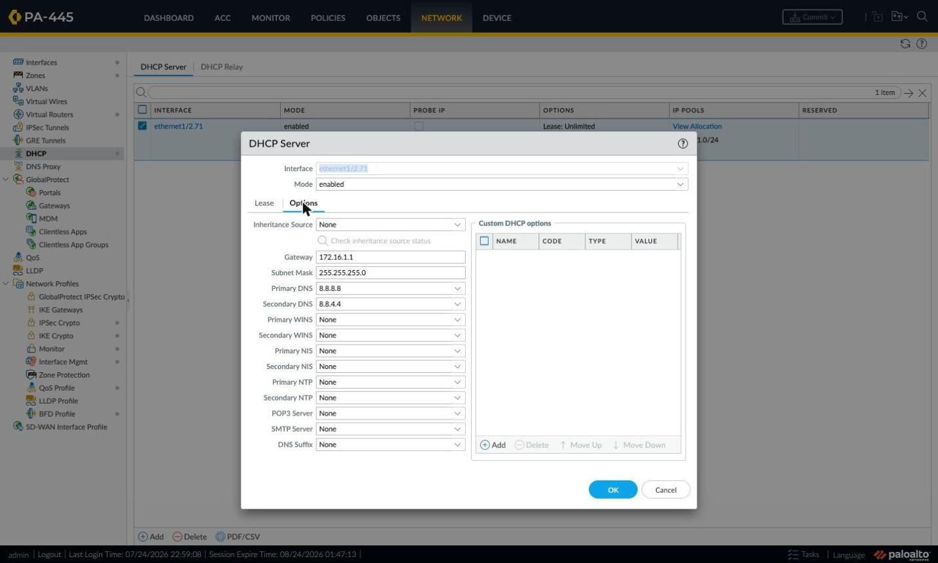Click the DNS Proxy icon
Viewport: 938px width, 563px height.
(x=18, y=166)
